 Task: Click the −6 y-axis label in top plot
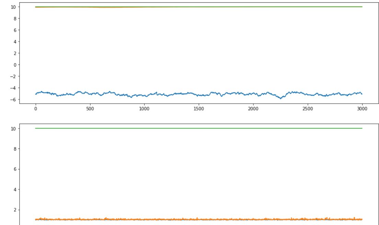point(13,99)
